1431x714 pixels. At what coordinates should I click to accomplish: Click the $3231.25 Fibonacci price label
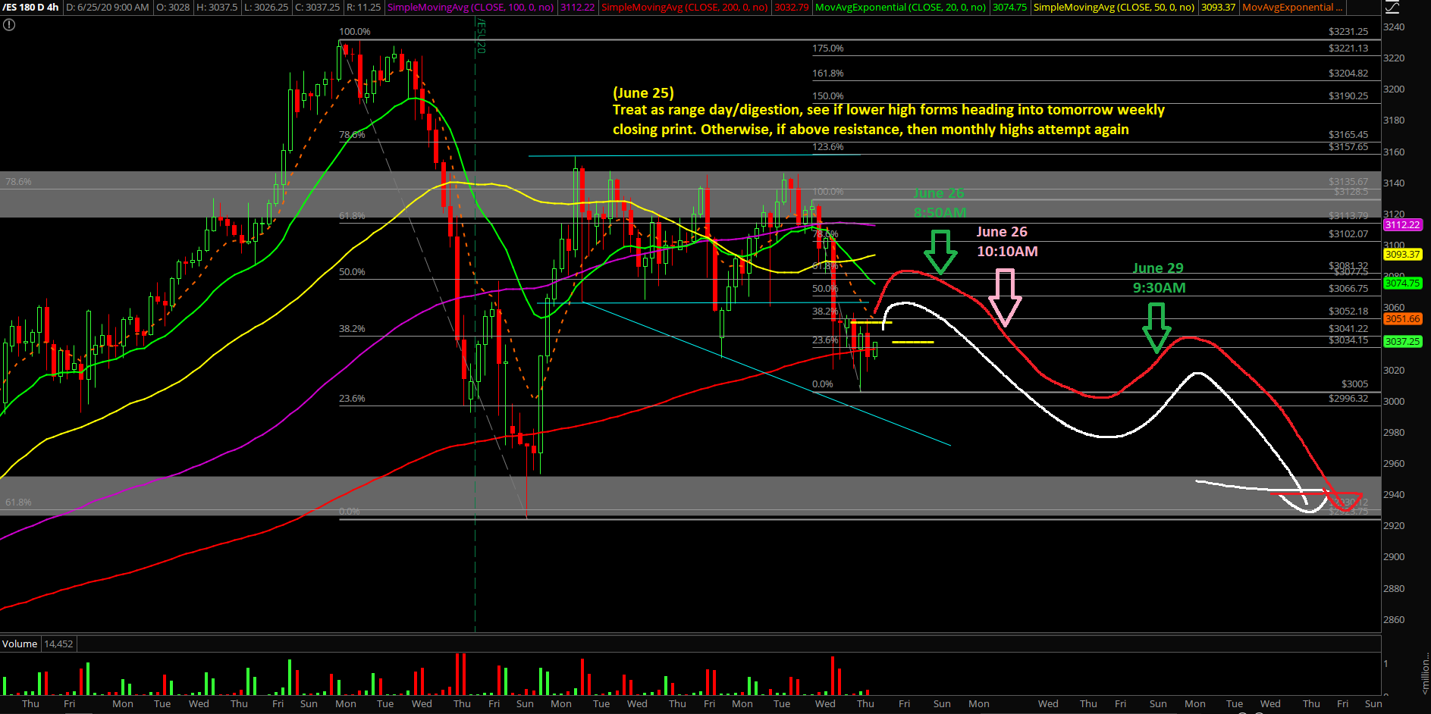click(1348, 32)
